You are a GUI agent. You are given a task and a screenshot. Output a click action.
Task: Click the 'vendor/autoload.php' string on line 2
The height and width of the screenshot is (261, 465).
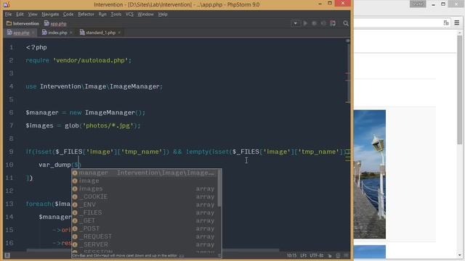click(x=90, y=60)
